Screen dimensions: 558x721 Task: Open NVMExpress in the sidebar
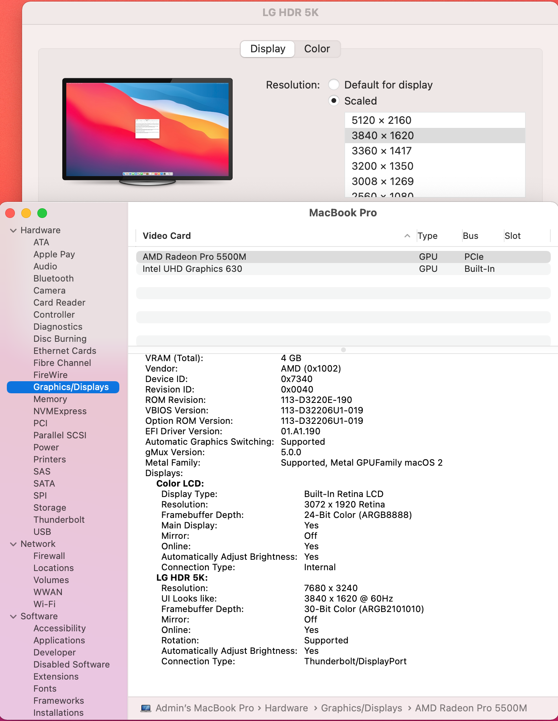[x=60, y=411]
